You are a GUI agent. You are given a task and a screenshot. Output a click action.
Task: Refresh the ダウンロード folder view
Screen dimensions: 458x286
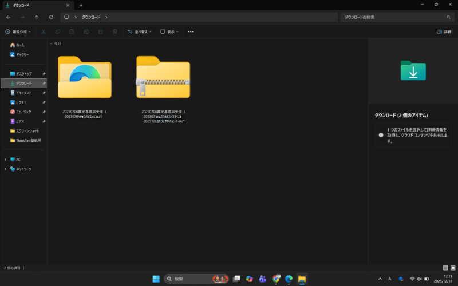[x=51, y=17]
